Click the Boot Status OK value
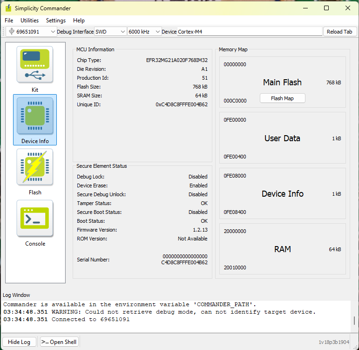This screenshot has height=350, width=359. tap(204, 221)
